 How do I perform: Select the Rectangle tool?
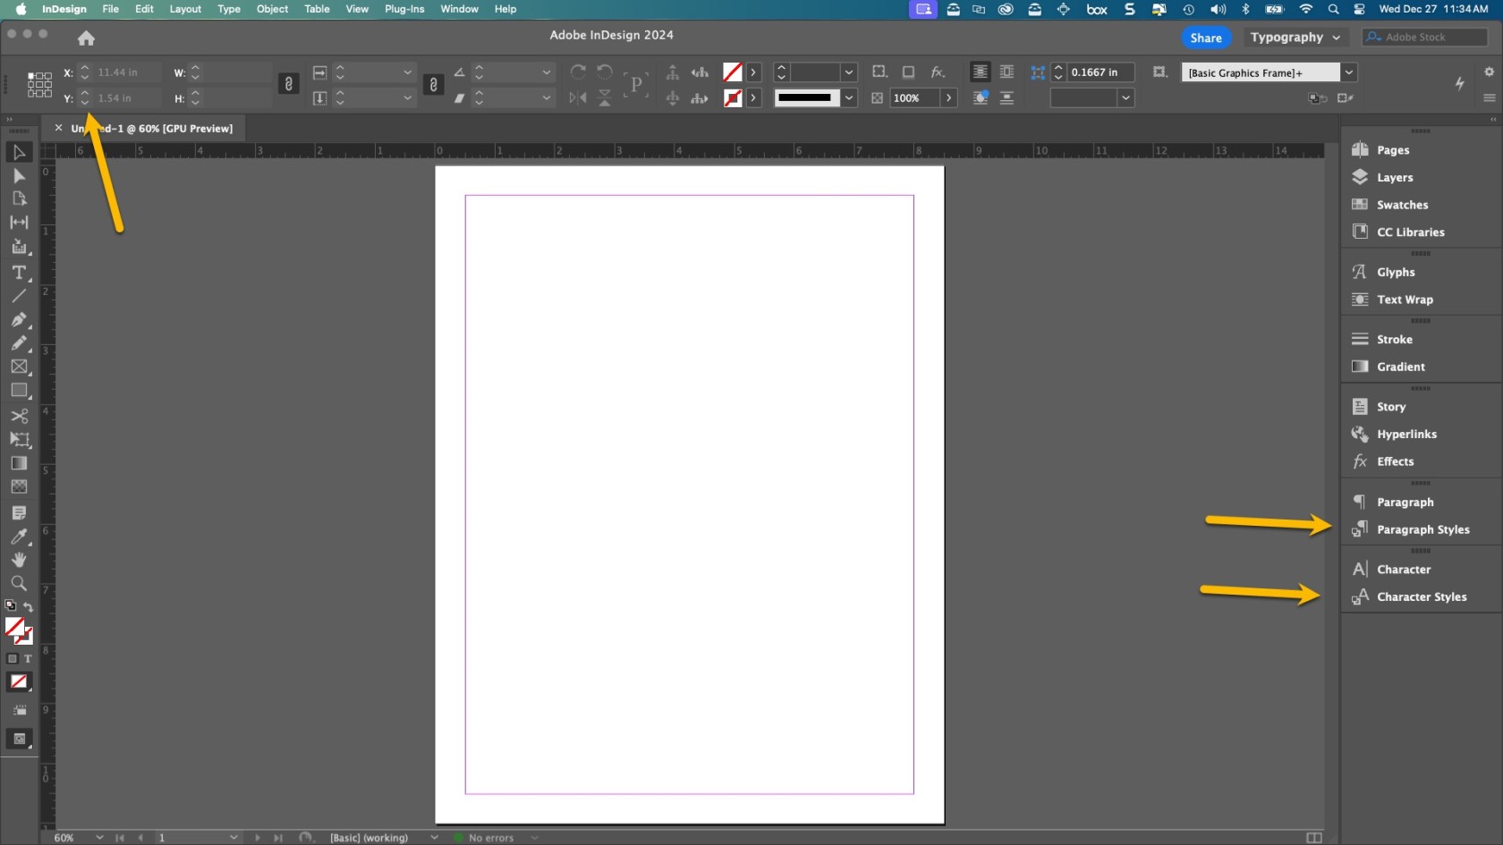[19, 391]
